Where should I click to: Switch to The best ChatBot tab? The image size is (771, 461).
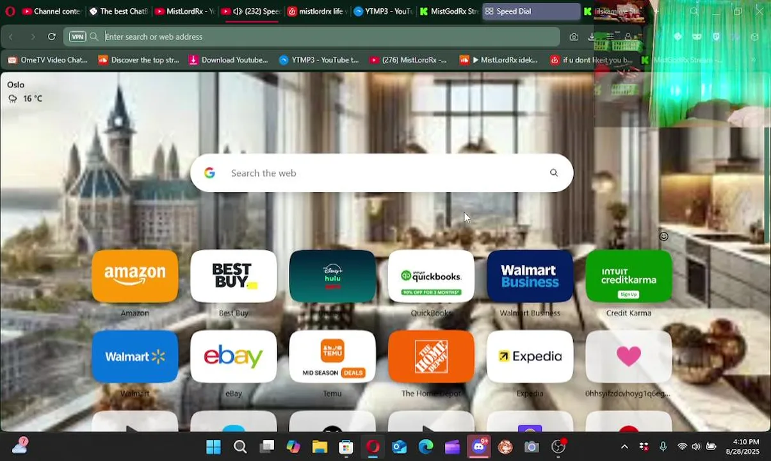(x=118, y=11)
